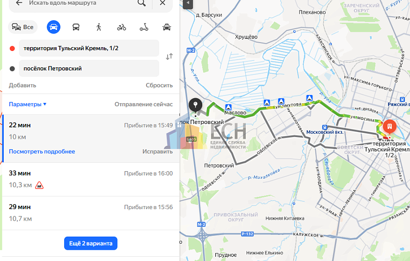Select the 'Все' transport modes option

click(23, 27)
